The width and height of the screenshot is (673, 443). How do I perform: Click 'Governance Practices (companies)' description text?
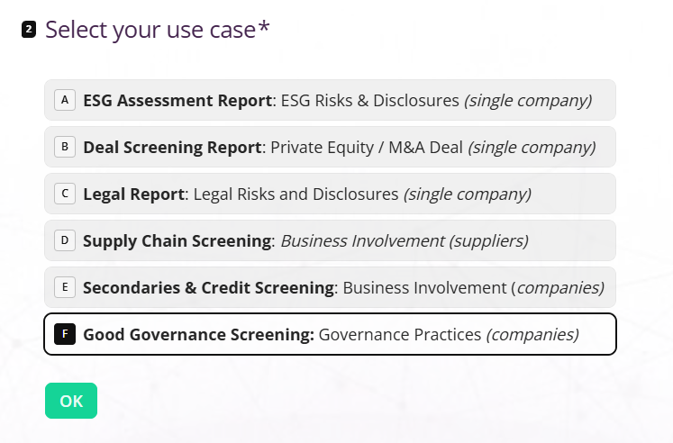(449, 335)
